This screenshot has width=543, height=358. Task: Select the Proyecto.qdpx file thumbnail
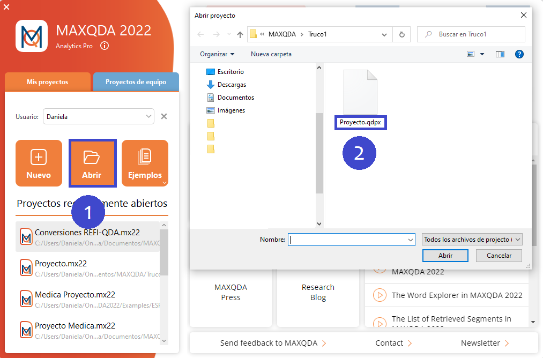pos(360,92)
